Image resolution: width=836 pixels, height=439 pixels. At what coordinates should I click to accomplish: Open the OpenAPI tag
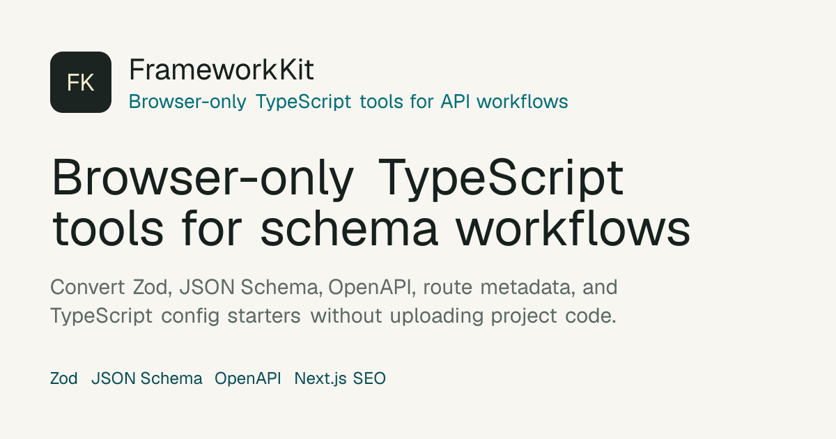pos(248,378)
